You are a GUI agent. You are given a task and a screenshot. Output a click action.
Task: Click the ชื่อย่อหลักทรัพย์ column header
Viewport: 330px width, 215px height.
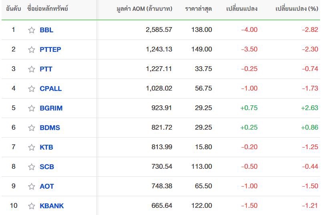click(x=48, y=8)
